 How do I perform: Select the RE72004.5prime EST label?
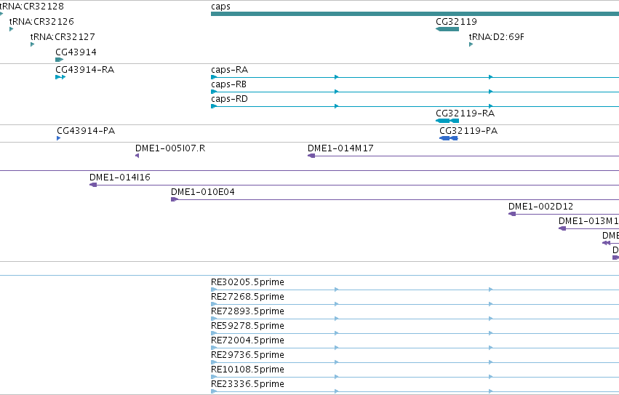[247, 340]
